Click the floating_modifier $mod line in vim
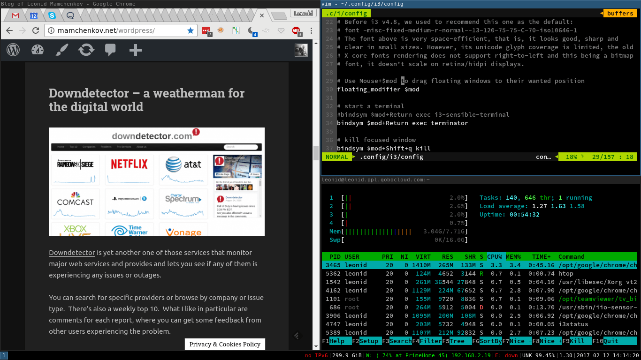Screen dimensions: 641x360 pyautogui.click(x=378, y=89)
